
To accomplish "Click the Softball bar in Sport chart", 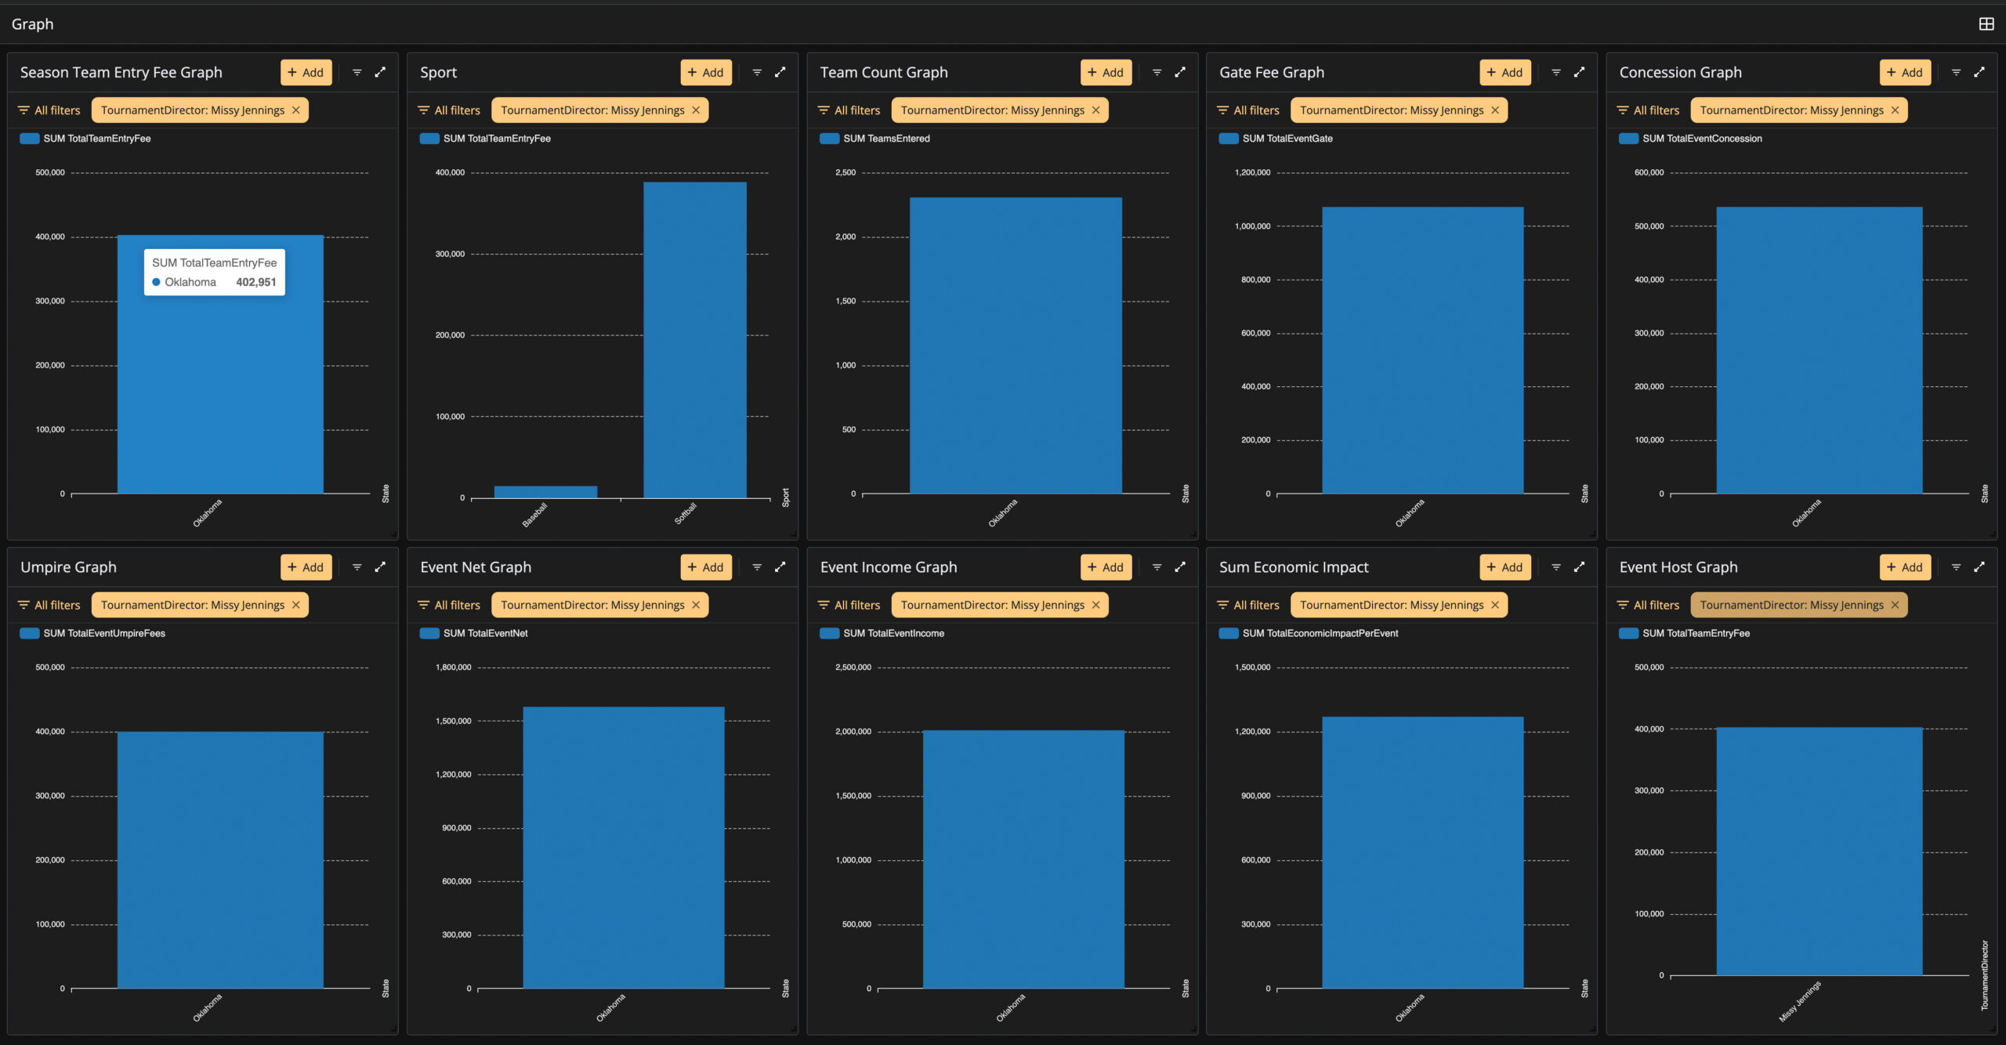I will click(695, 339).
